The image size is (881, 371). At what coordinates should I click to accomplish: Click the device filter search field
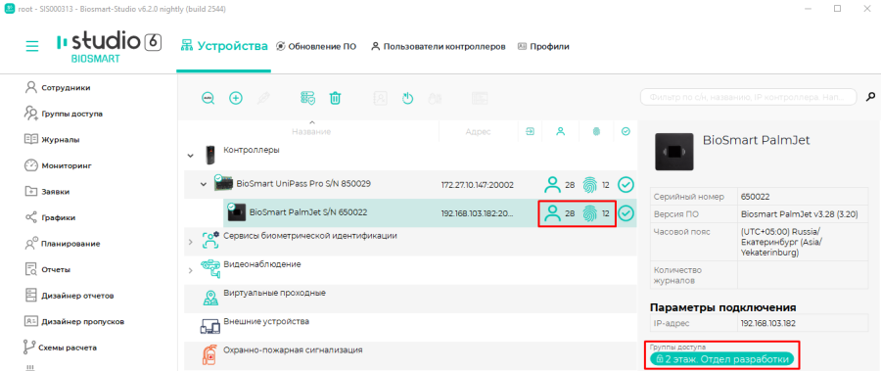(x=749, y=97)
